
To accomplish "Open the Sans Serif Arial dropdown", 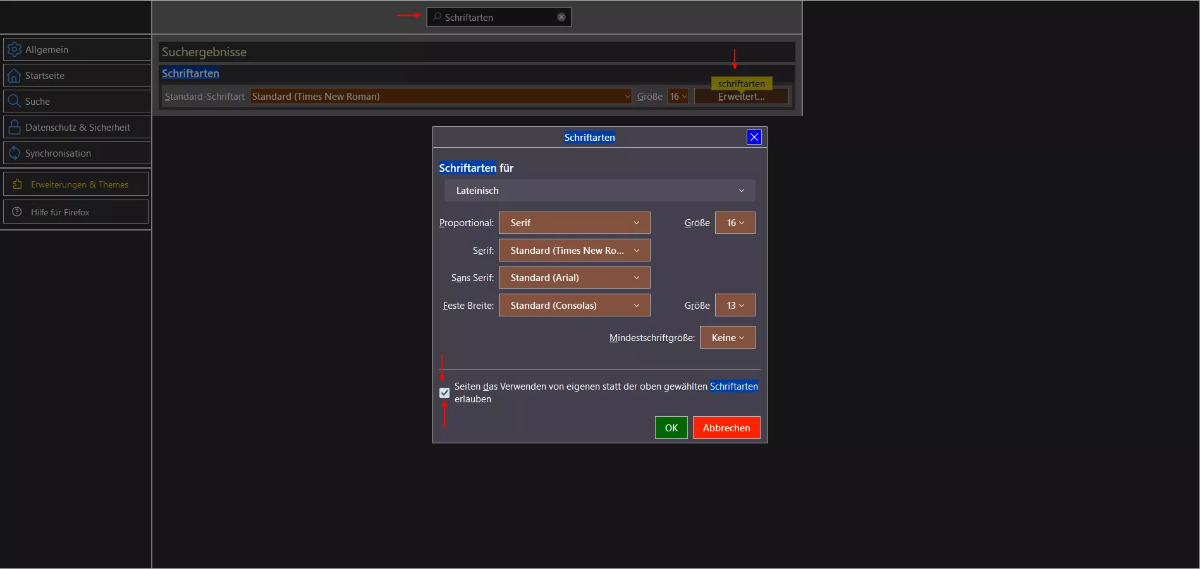I will (x=574, y=278).
